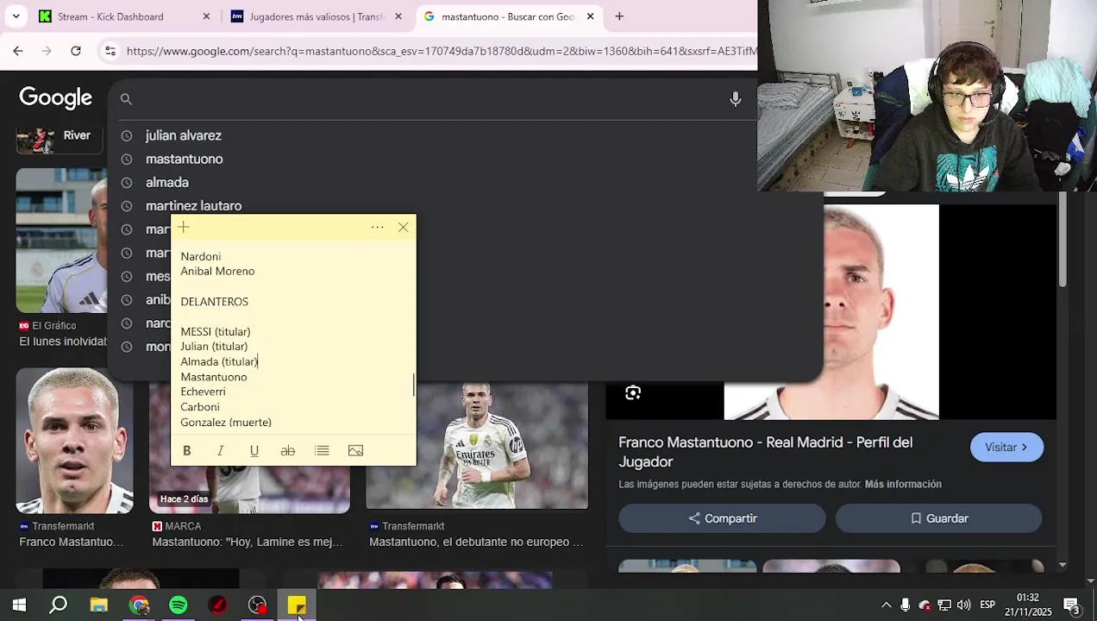
Task: Click the 'DELANTEROS' heading in the note
Action: click(x=214, y=301)
